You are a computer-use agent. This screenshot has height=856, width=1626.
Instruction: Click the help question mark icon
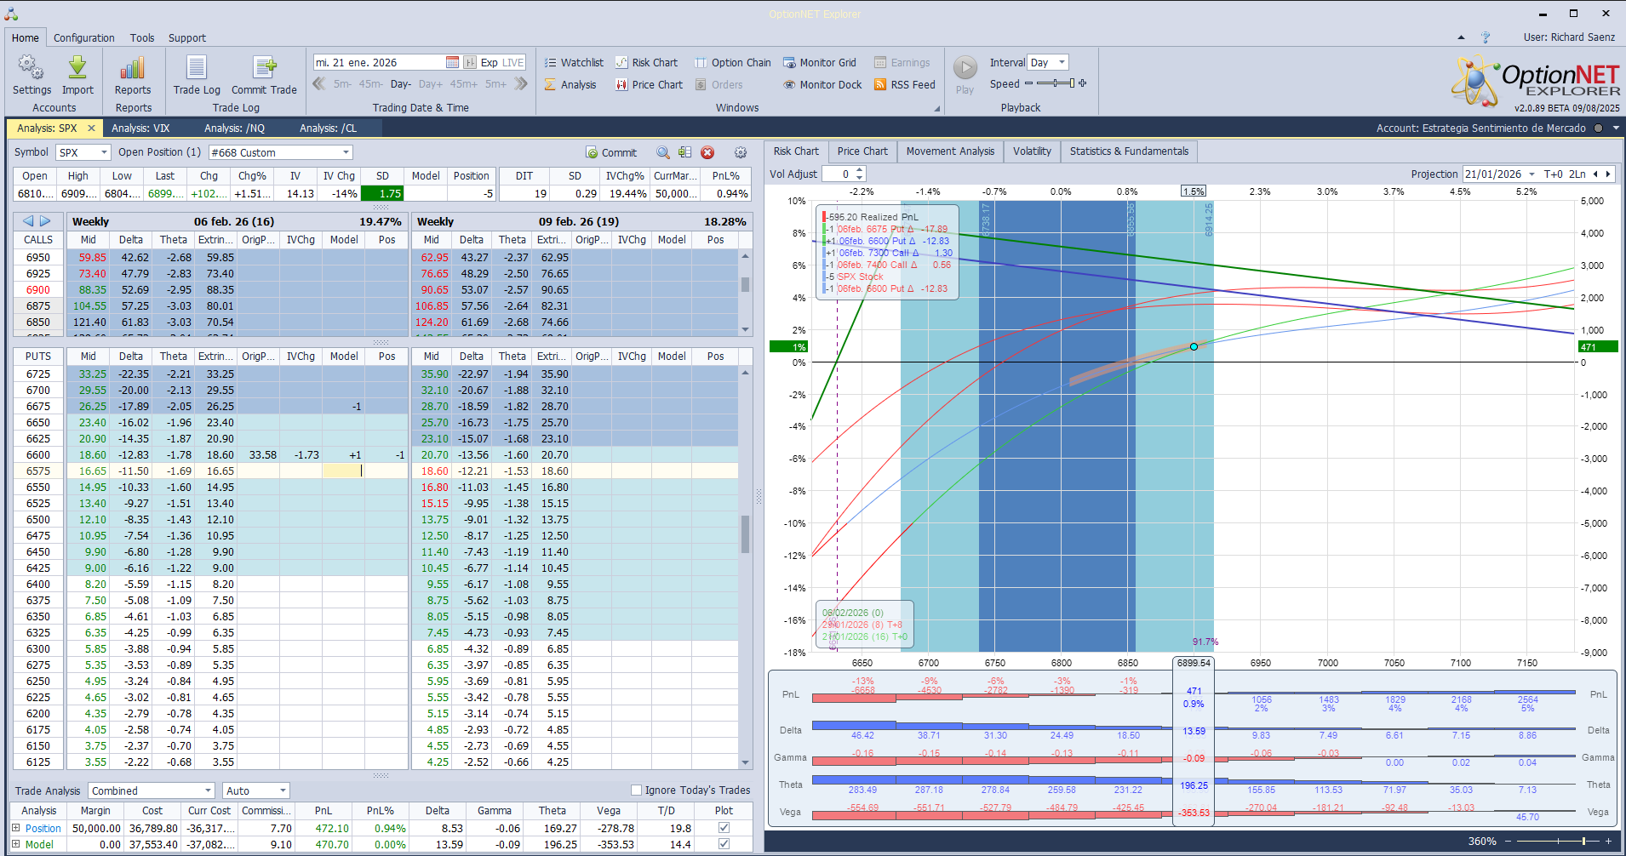point(1486,37)
